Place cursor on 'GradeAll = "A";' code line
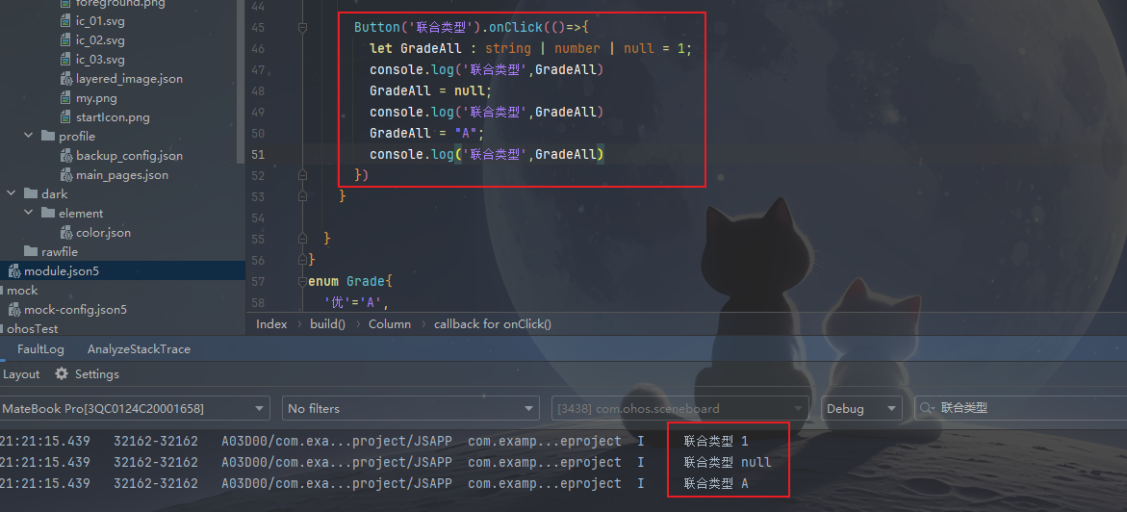The height and width of the screenshot is (512, 1127). [427, 134]
